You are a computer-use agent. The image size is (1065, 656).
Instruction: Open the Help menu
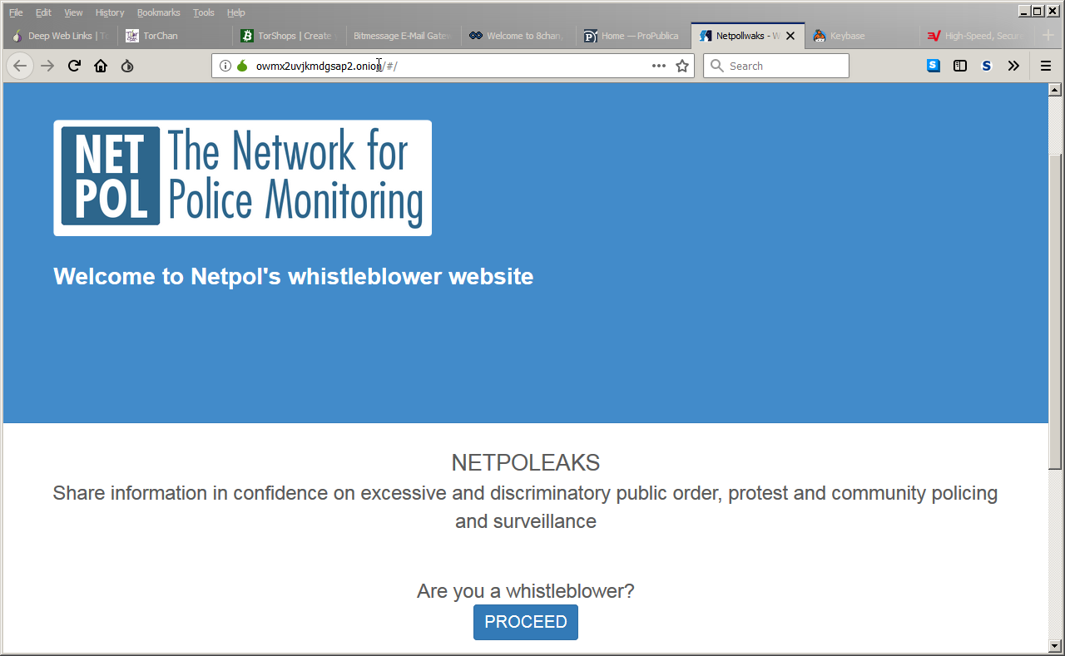coord(236,12)
